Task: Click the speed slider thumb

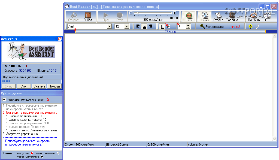Action: tap(138, 13)
